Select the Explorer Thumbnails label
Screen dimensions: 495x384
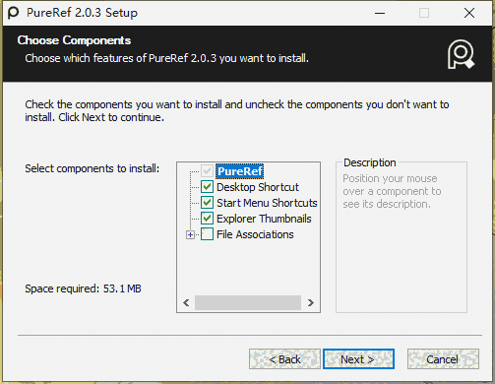pyautogui.click(x=264, y=219)
